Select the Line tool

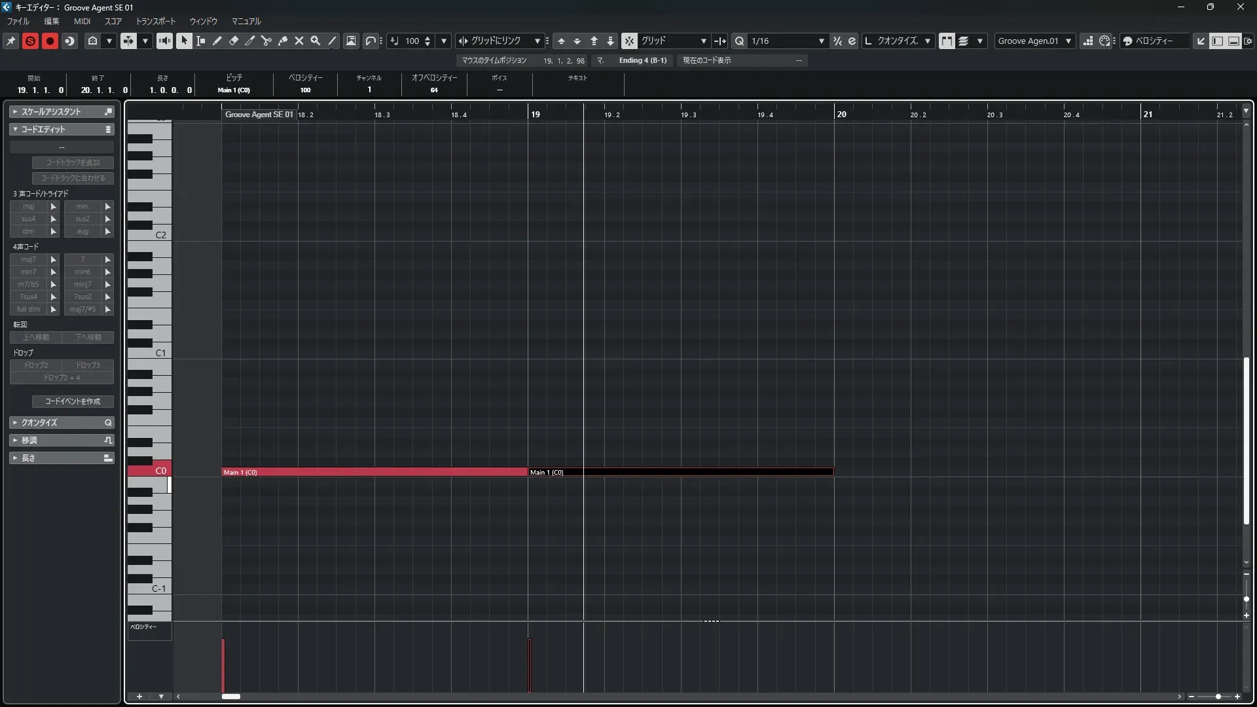pos(332,41)
